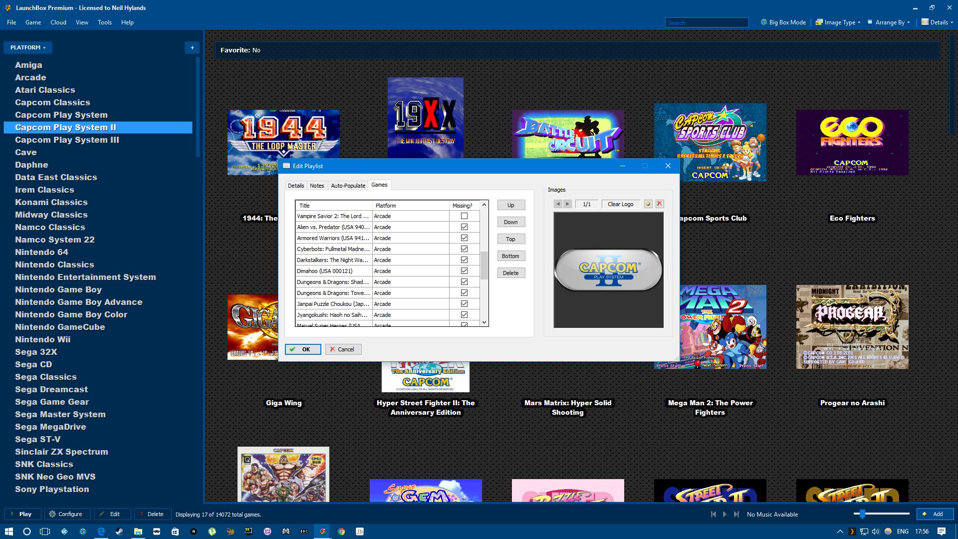Open the File menu
958x539 pixels.
[11, 22]
